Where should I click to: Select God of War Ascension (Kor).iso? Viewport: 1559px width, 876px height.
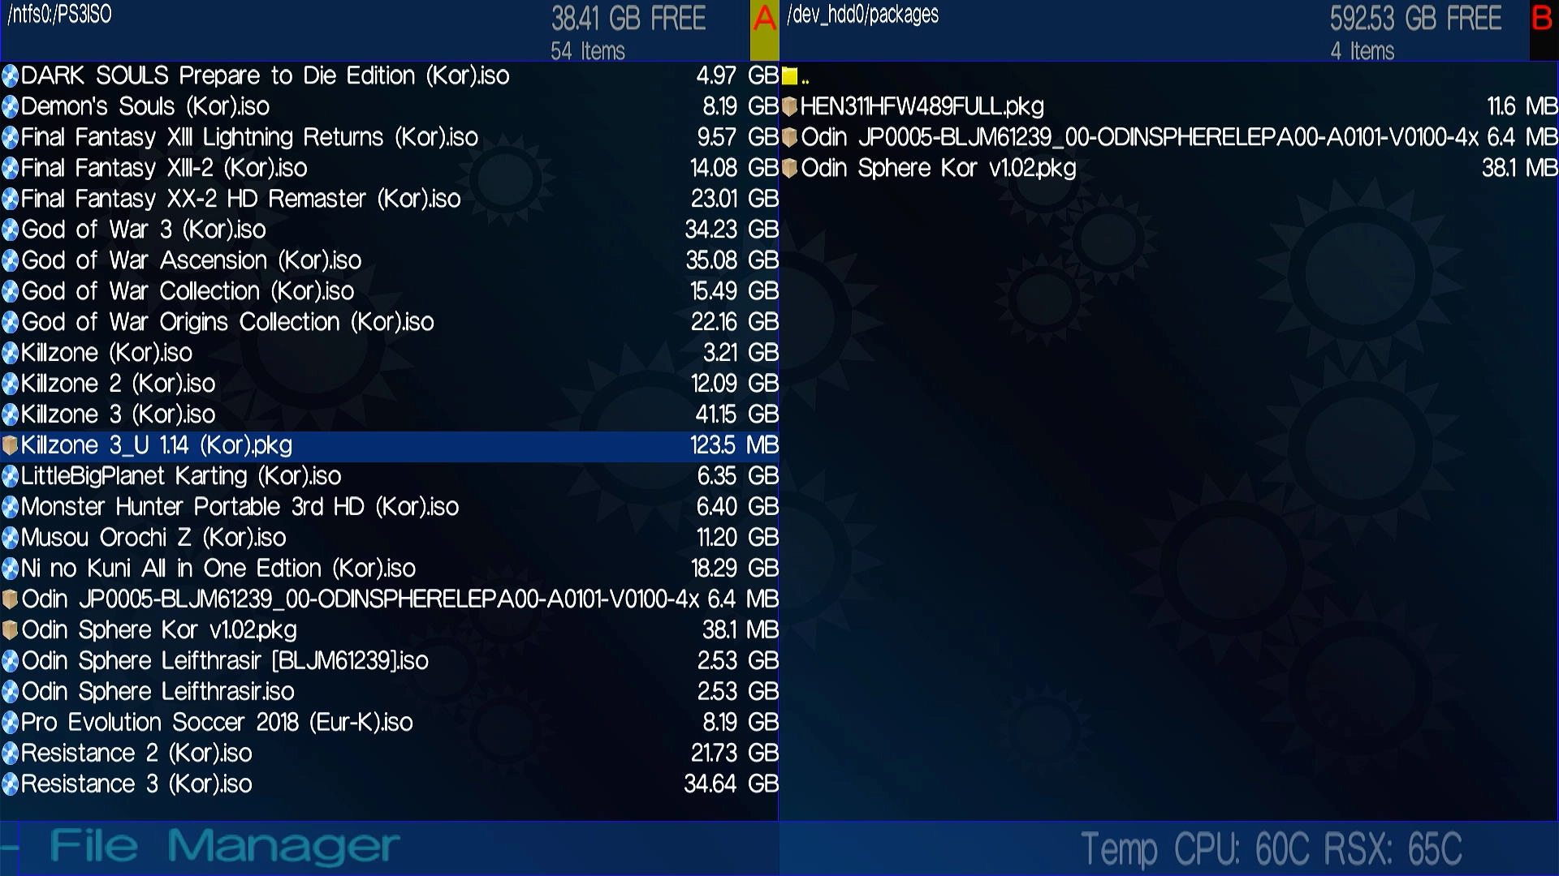click(x=192, y=261)
